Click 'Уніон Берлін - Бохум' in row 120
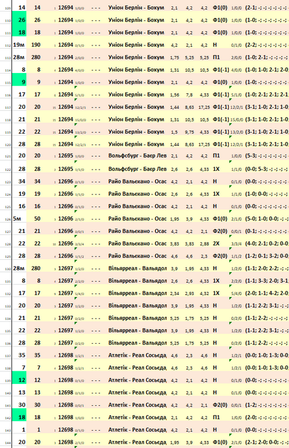Screen dimensions: 289x448 coord(136,144)
